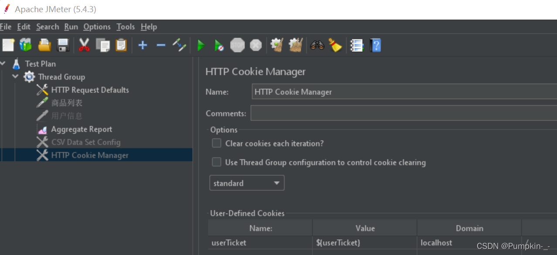Click the Help question mark icon
Viewport: 557px width, 255px height.
(375, 45)
